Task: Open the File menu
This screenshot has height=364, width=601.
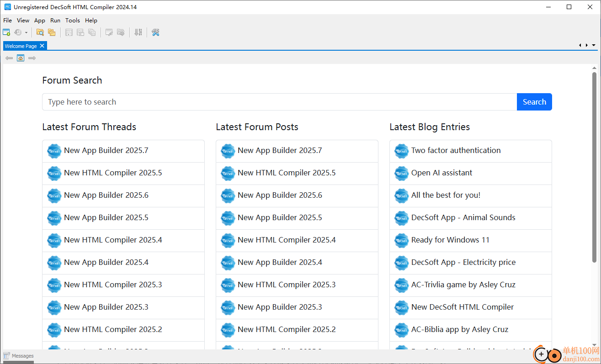Action: pyautogui.click(x=7, y=20)
